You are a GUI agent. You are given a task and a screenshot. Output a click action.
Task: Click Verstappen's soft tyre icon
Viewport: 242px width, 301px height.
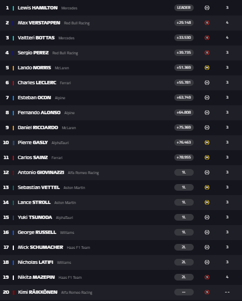pos(207,23)
